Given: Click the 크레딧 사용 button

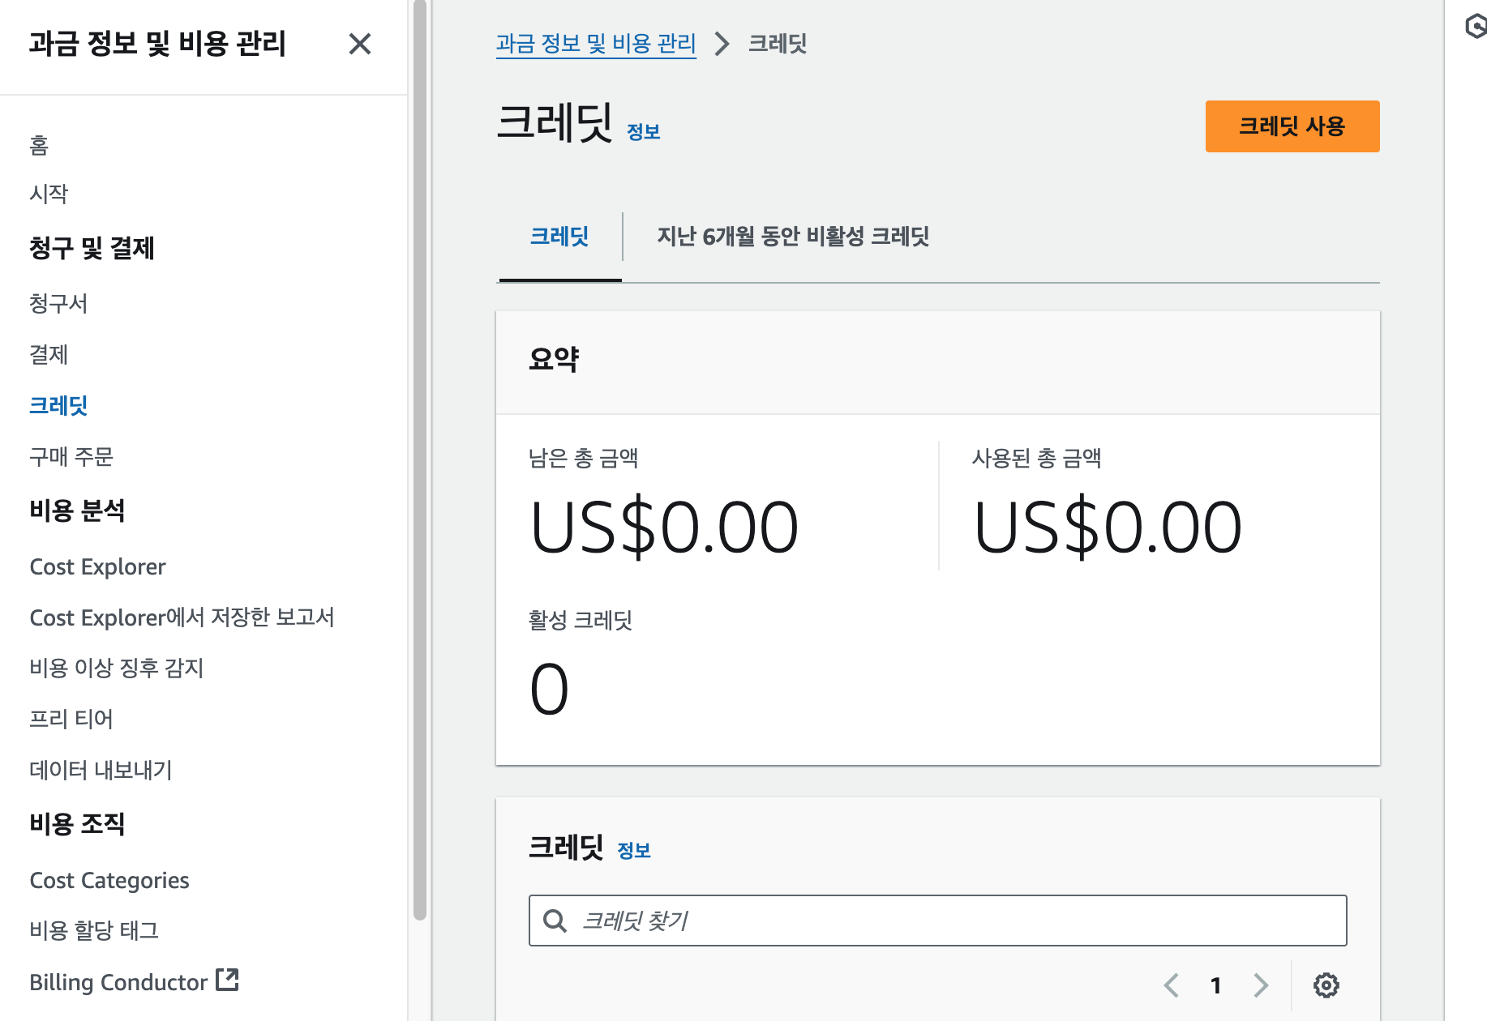Looking at the screenshot, I should click(1292, 126).
